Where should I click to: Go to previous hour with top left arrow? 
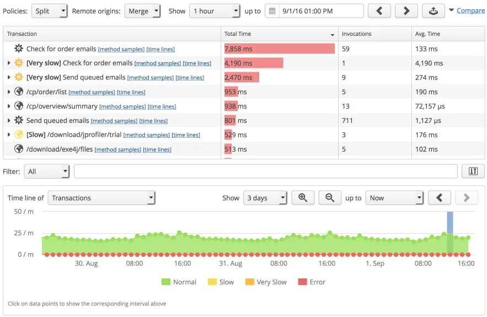[x=379, y=11]
